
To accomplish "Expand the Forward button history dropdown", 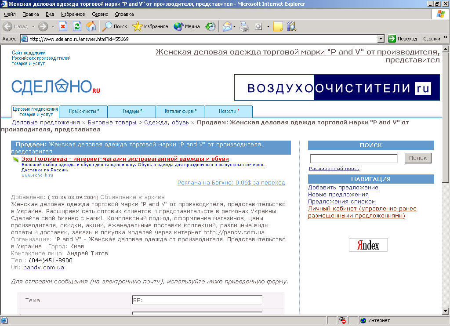I will [x=53, y=26].
